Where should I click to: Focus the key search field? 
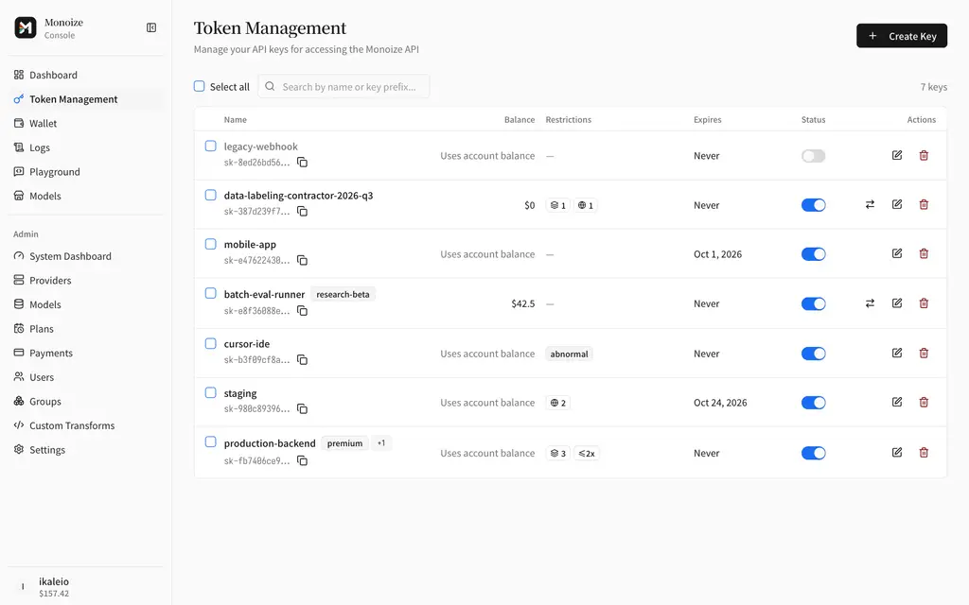click(344, 86)
